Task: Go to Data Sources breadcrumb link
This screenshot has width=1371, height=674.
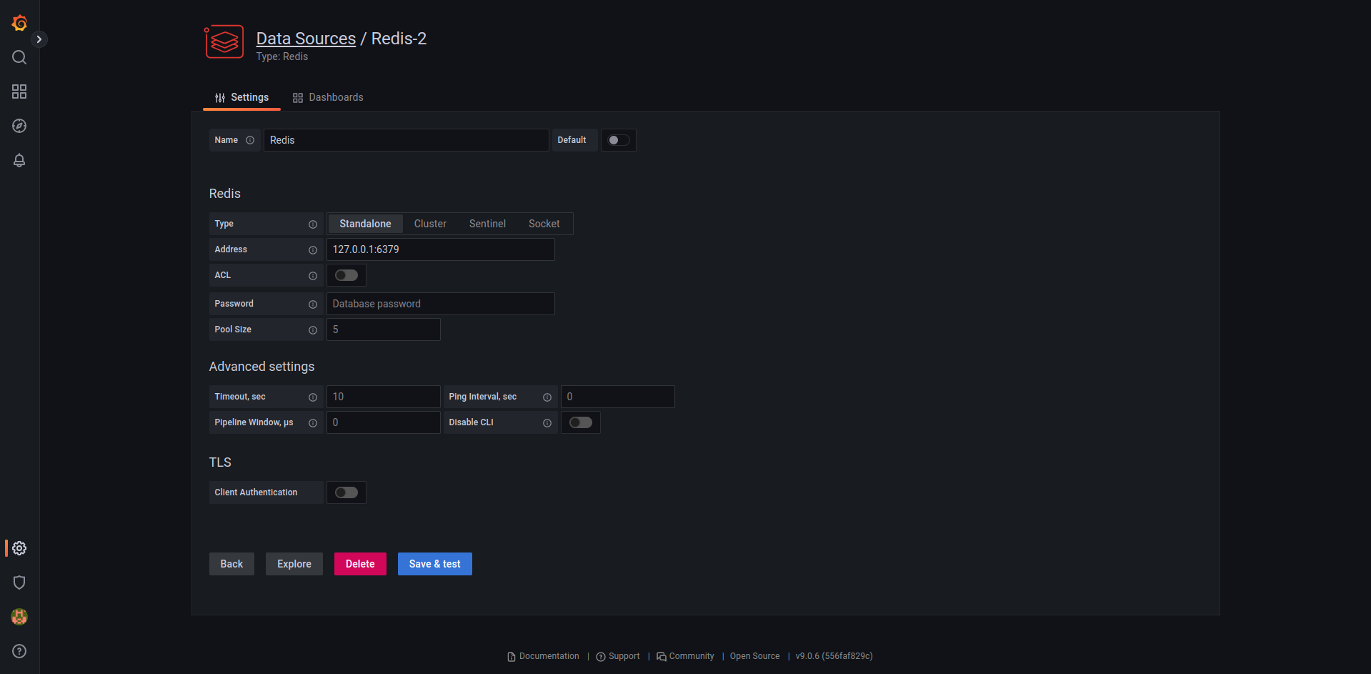Action: (306, 39)
